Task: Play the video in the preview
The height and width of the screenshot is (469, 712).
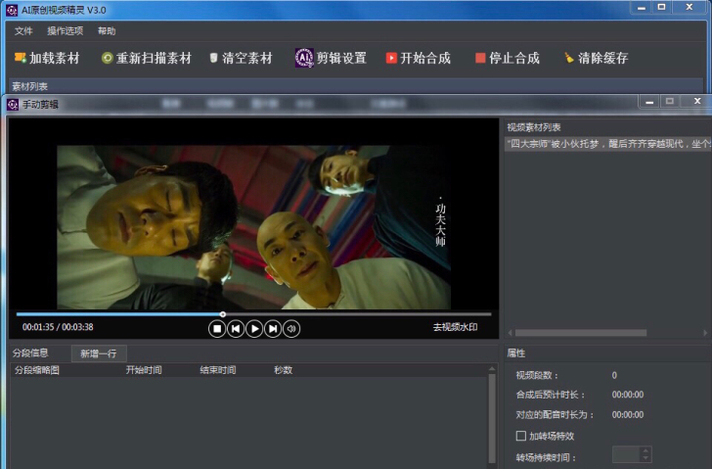Action: pos(254,329)
